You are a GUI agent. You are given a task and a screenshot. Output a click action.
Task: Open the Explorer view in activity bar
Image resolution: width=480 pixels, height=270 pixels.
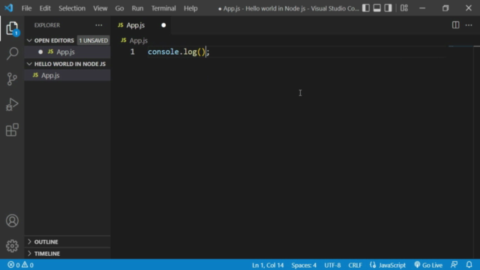point(12,28)
